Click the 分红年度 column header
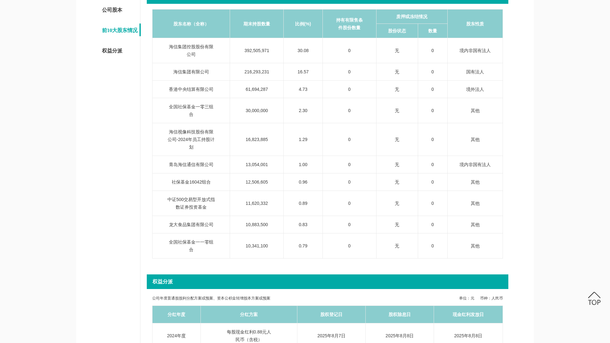The height and width of the screenshot is (343, 610). pos(176,314)
